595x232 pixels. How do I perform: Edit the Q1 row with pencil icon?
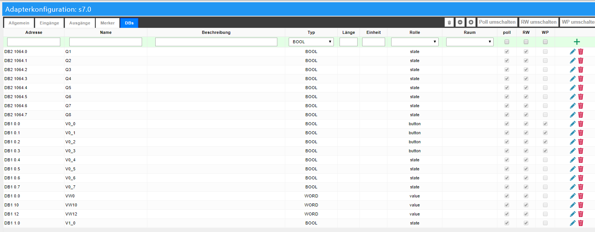(573, 52)
